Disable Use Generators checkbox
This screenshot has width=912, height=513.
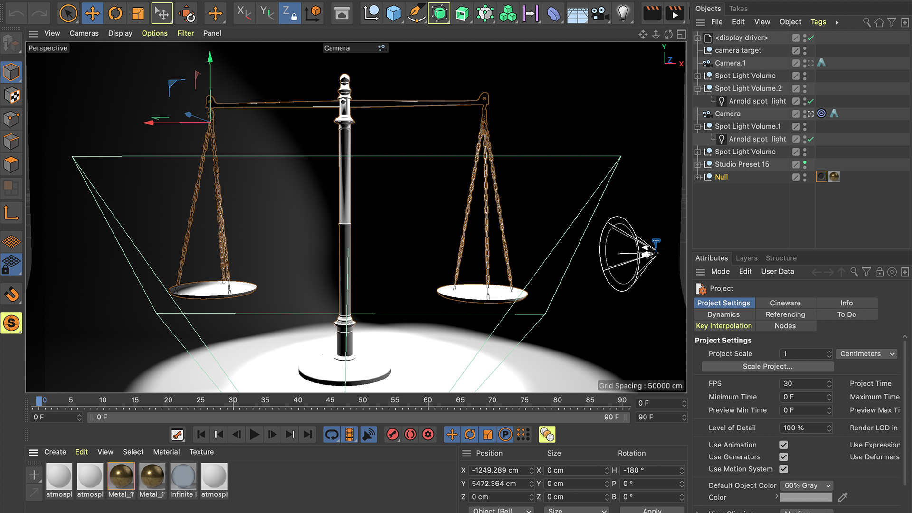click(784, 456)
